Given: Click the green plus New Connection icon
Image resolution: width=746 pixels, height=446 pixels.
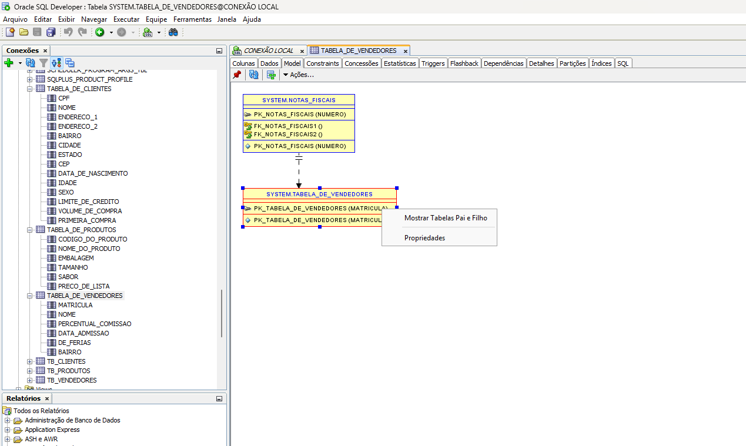Looking at the screenshot, I should click(9, 62).
